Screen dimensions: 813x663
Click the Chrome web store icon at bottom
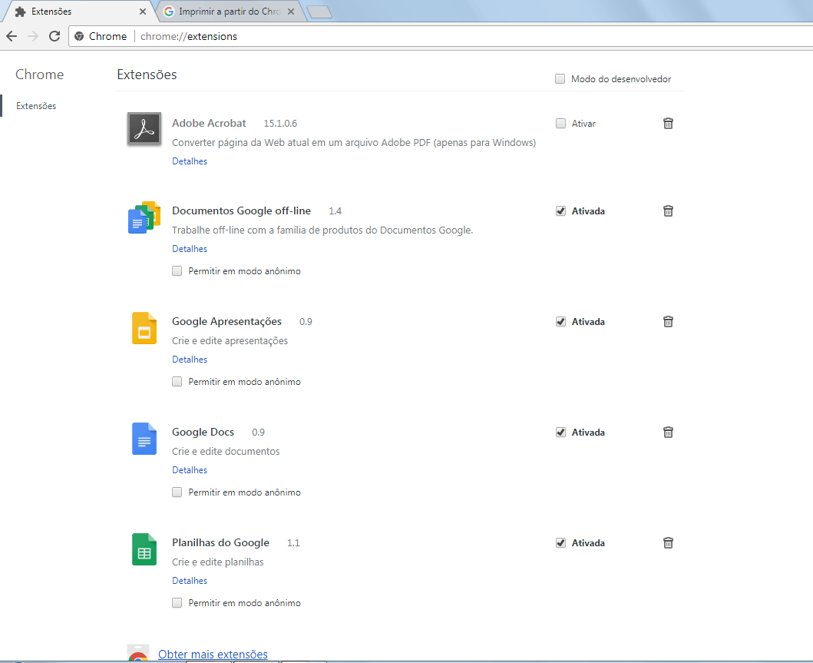click(x=138, y=653)
